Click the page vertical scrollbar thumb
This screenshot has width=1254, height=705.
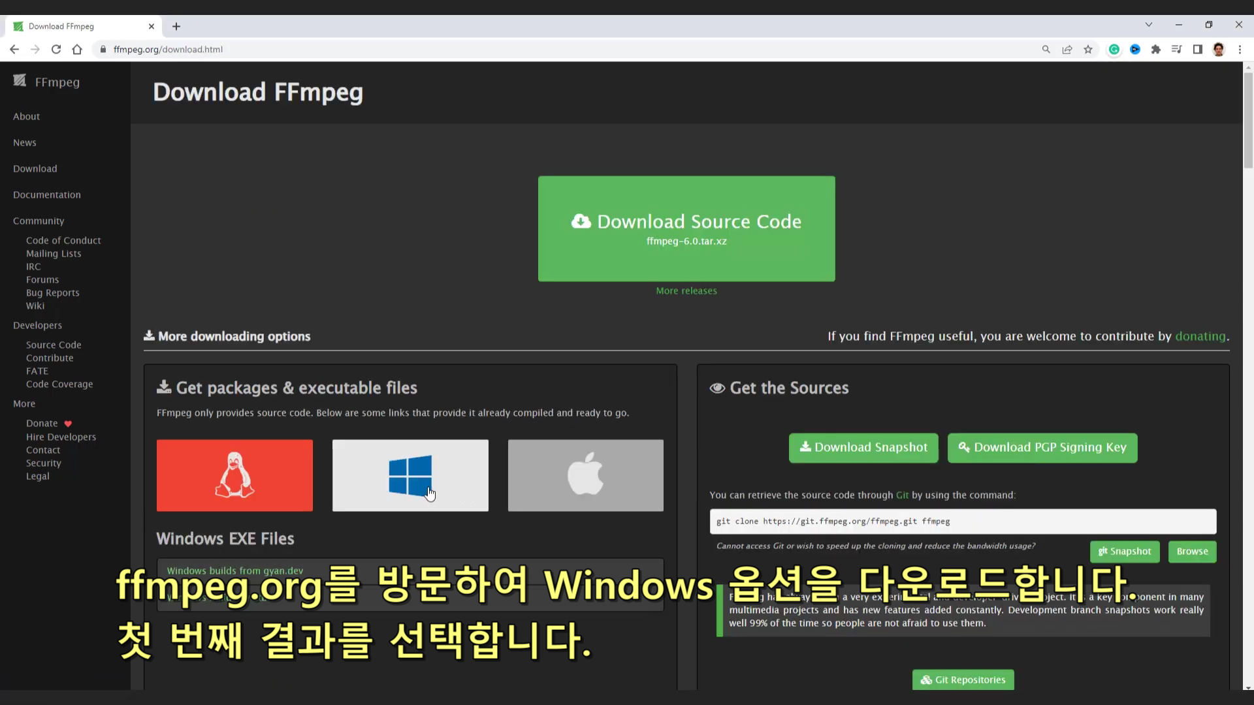pos(1248,121)
